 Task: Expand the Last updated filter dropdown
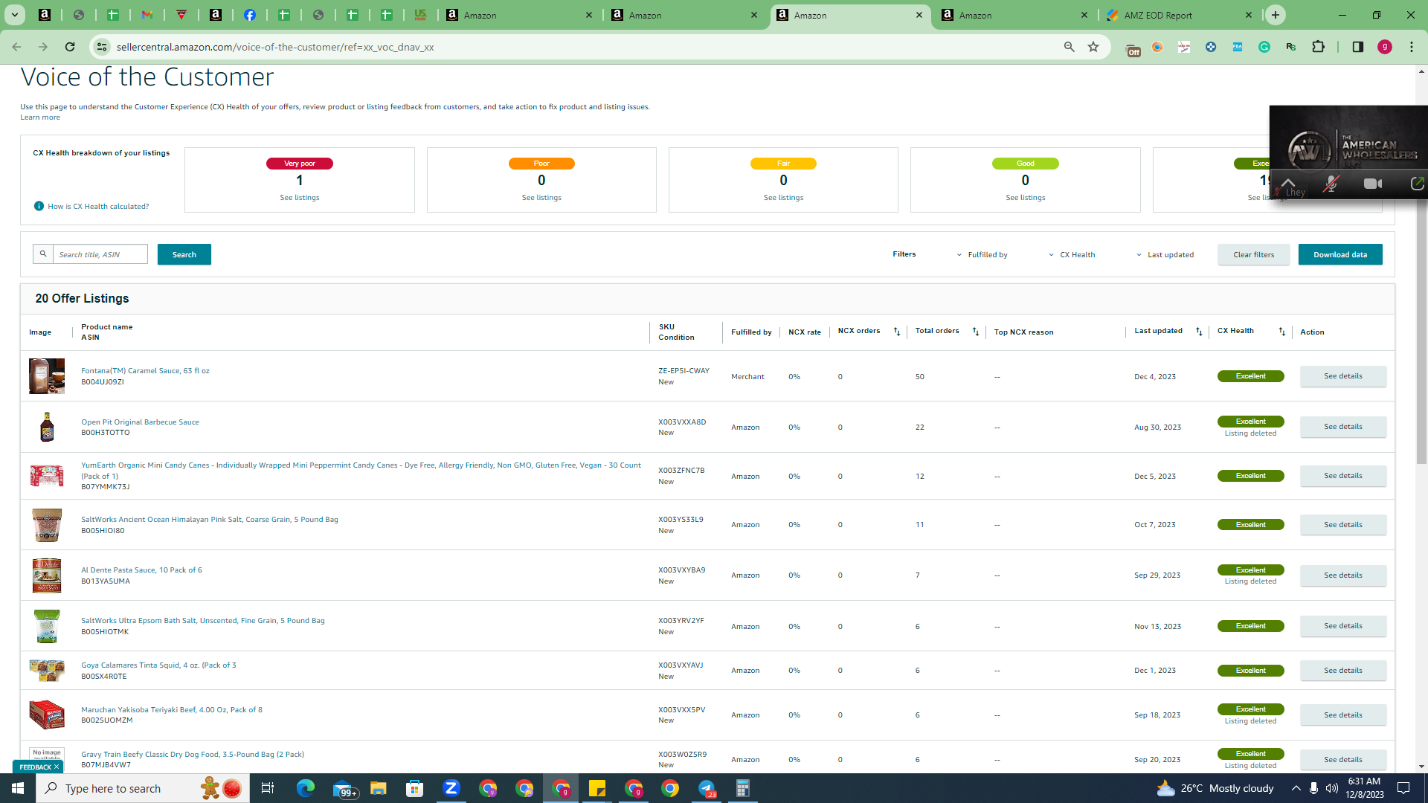(1165, 255)
